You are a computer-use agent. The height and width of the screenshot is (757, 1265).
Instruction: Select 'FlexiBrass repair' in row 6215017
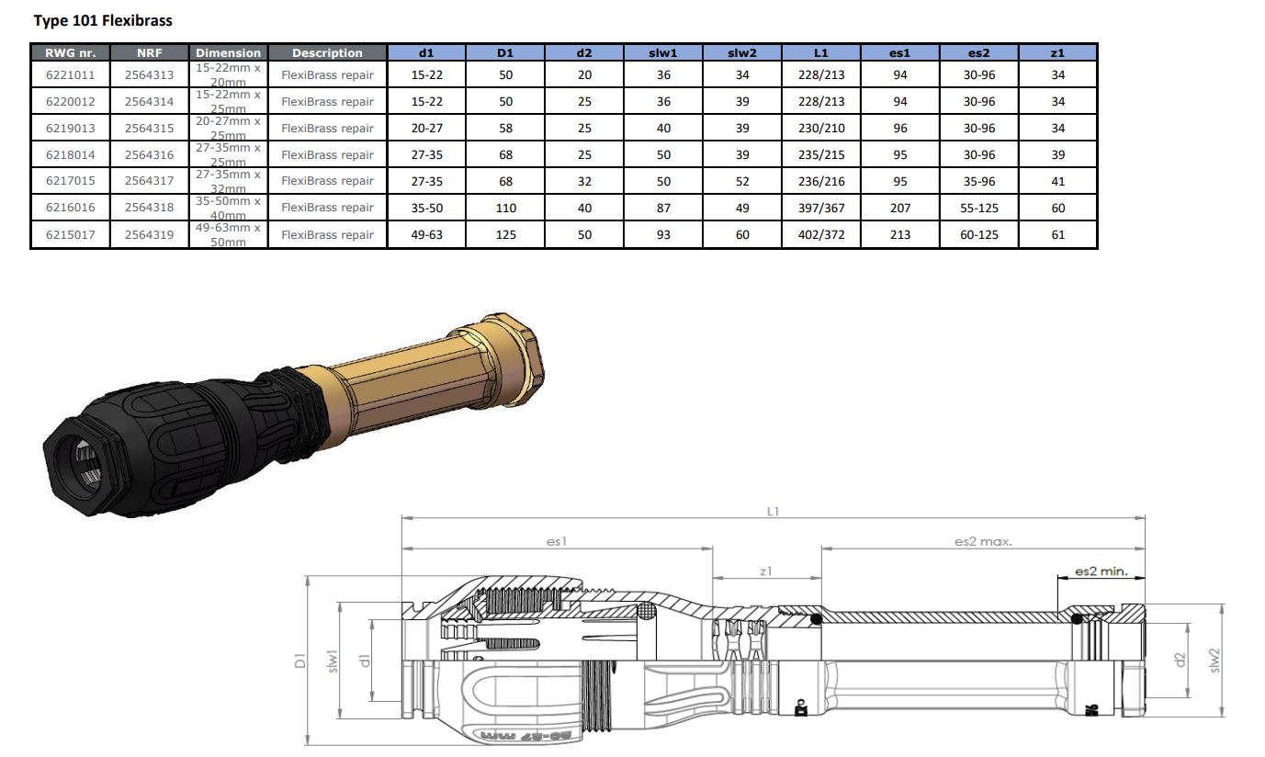(327, 235)
